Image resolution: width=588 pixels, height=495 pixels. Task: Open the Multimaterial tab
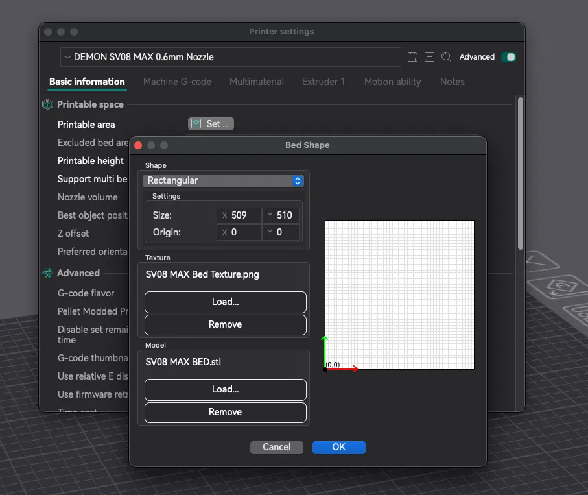pyautogui.click(x=257, y=82)
